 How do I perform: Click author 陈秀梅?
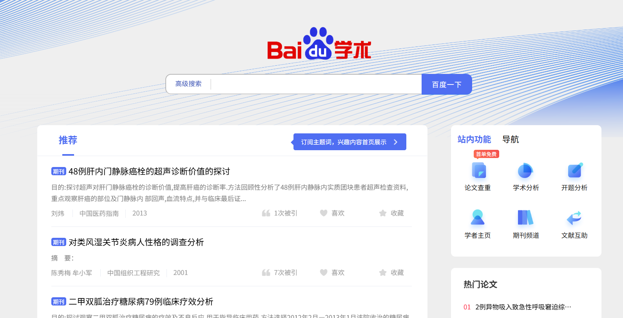[x=61, y=273]
